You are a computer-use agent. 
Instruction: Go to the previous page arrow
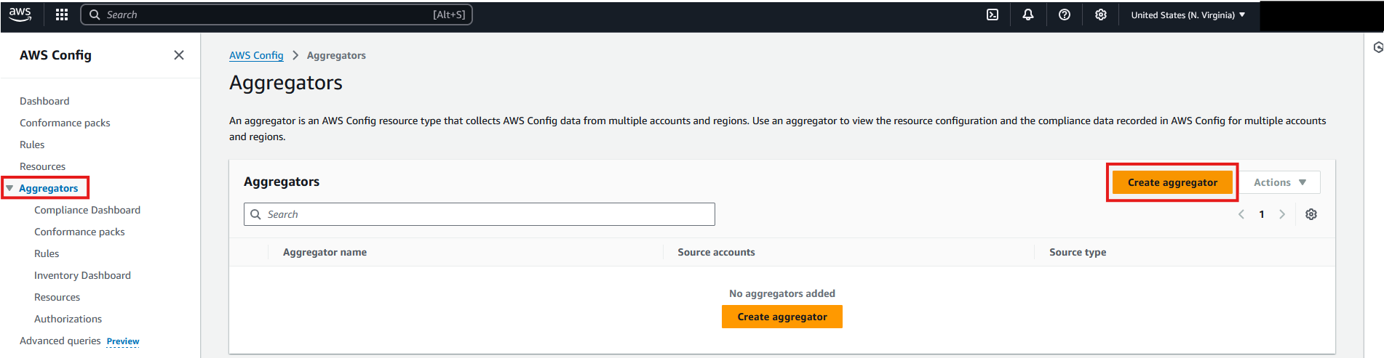1241,214
